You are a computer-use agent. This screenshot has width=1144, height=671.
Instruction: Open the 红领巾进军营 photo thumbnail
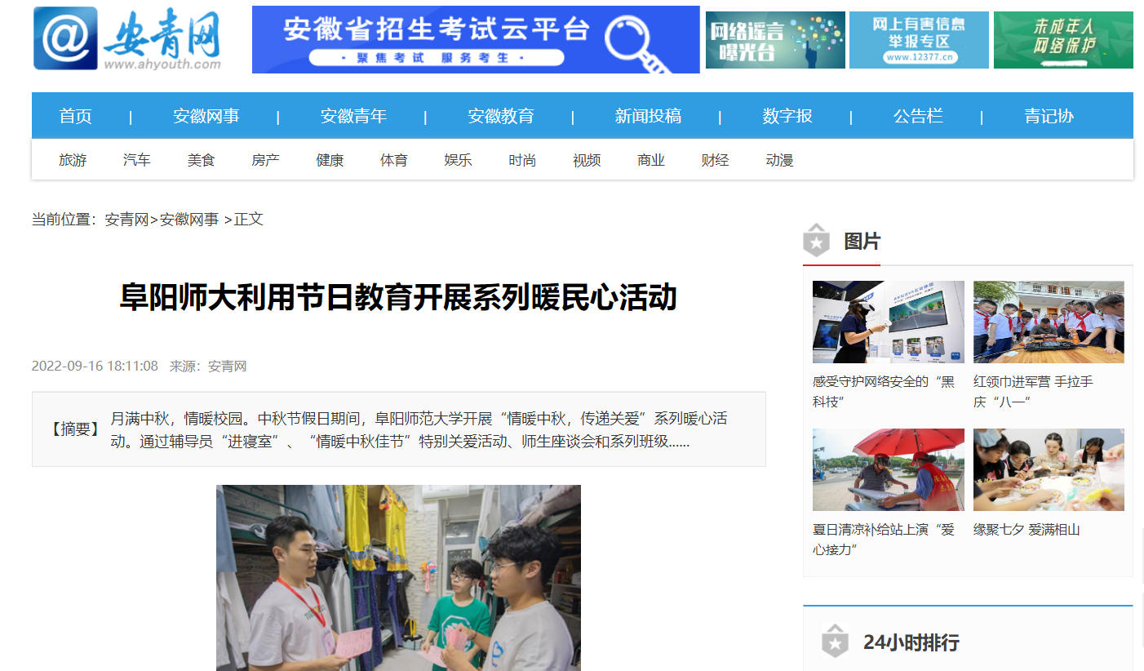click(1049, 322)
